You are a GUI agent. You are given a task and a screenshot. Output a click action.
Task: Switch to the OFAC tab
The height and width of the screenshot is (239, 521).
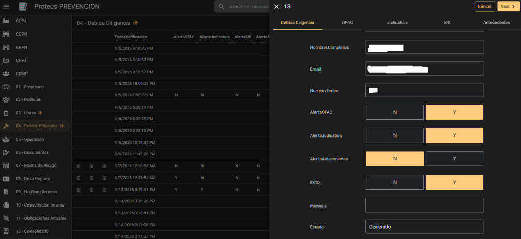click(348, 23)
